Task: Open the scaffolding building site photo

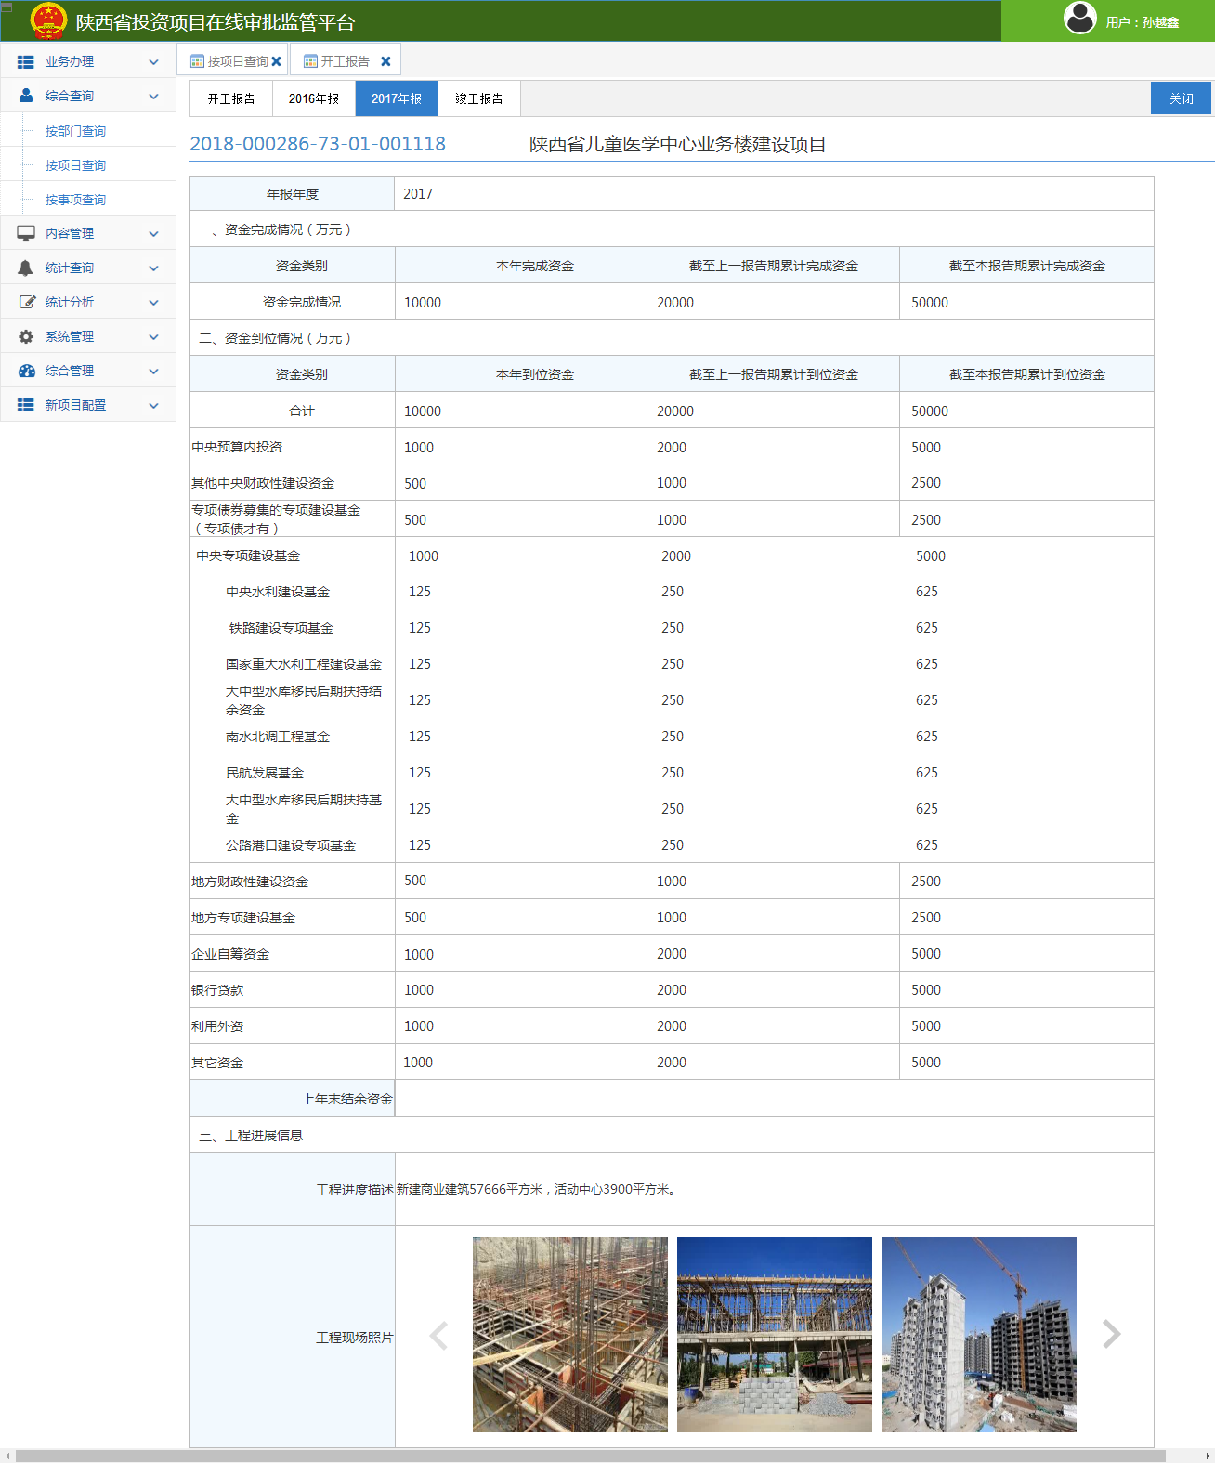Action: click(775, 1334)
